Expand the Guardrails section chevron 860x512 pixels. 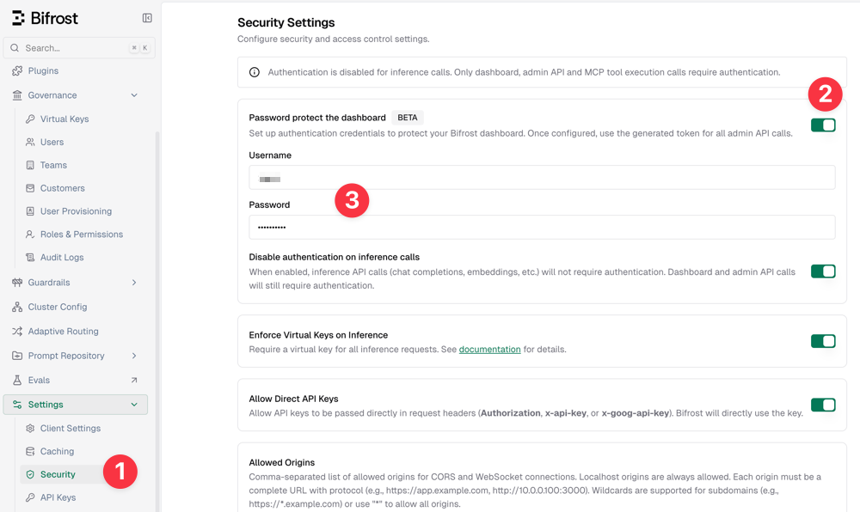pyautogui.click(x=134, y=283)
